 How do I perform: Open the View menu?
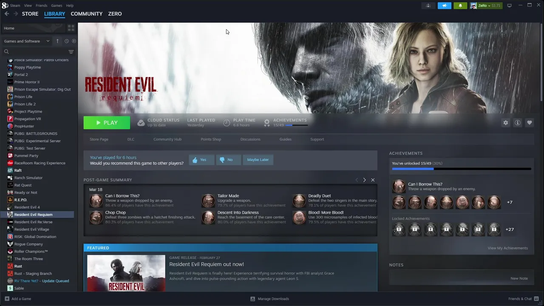point(28,6)
